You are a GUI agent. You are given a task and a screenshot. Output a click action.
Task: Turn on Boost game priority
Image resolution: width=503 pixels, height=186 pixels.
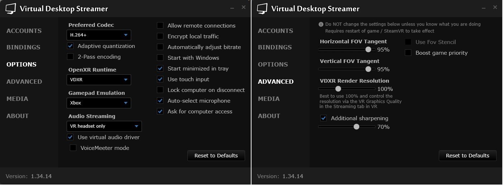[408, 53]
